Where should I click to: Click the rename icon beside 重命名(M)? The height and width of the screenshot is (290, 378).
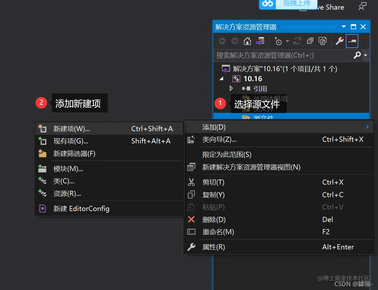pyautogui.click(x=191, y=232)
